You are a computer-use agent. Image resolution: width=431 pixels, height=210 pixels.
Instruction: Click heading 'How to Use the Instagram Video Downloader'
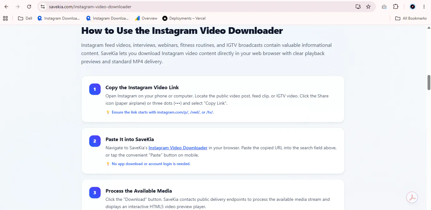tap(182, 31)
